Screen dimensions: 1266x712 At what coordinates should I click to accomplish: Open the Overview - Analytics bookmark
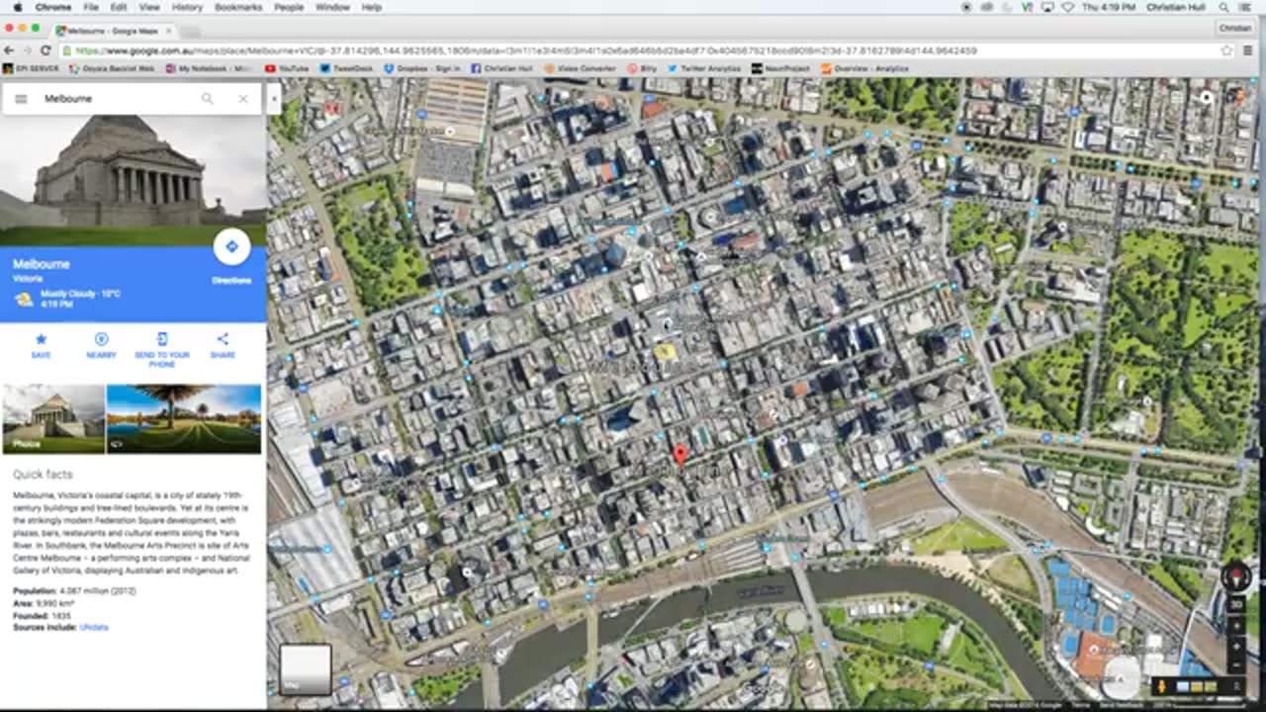863,68
